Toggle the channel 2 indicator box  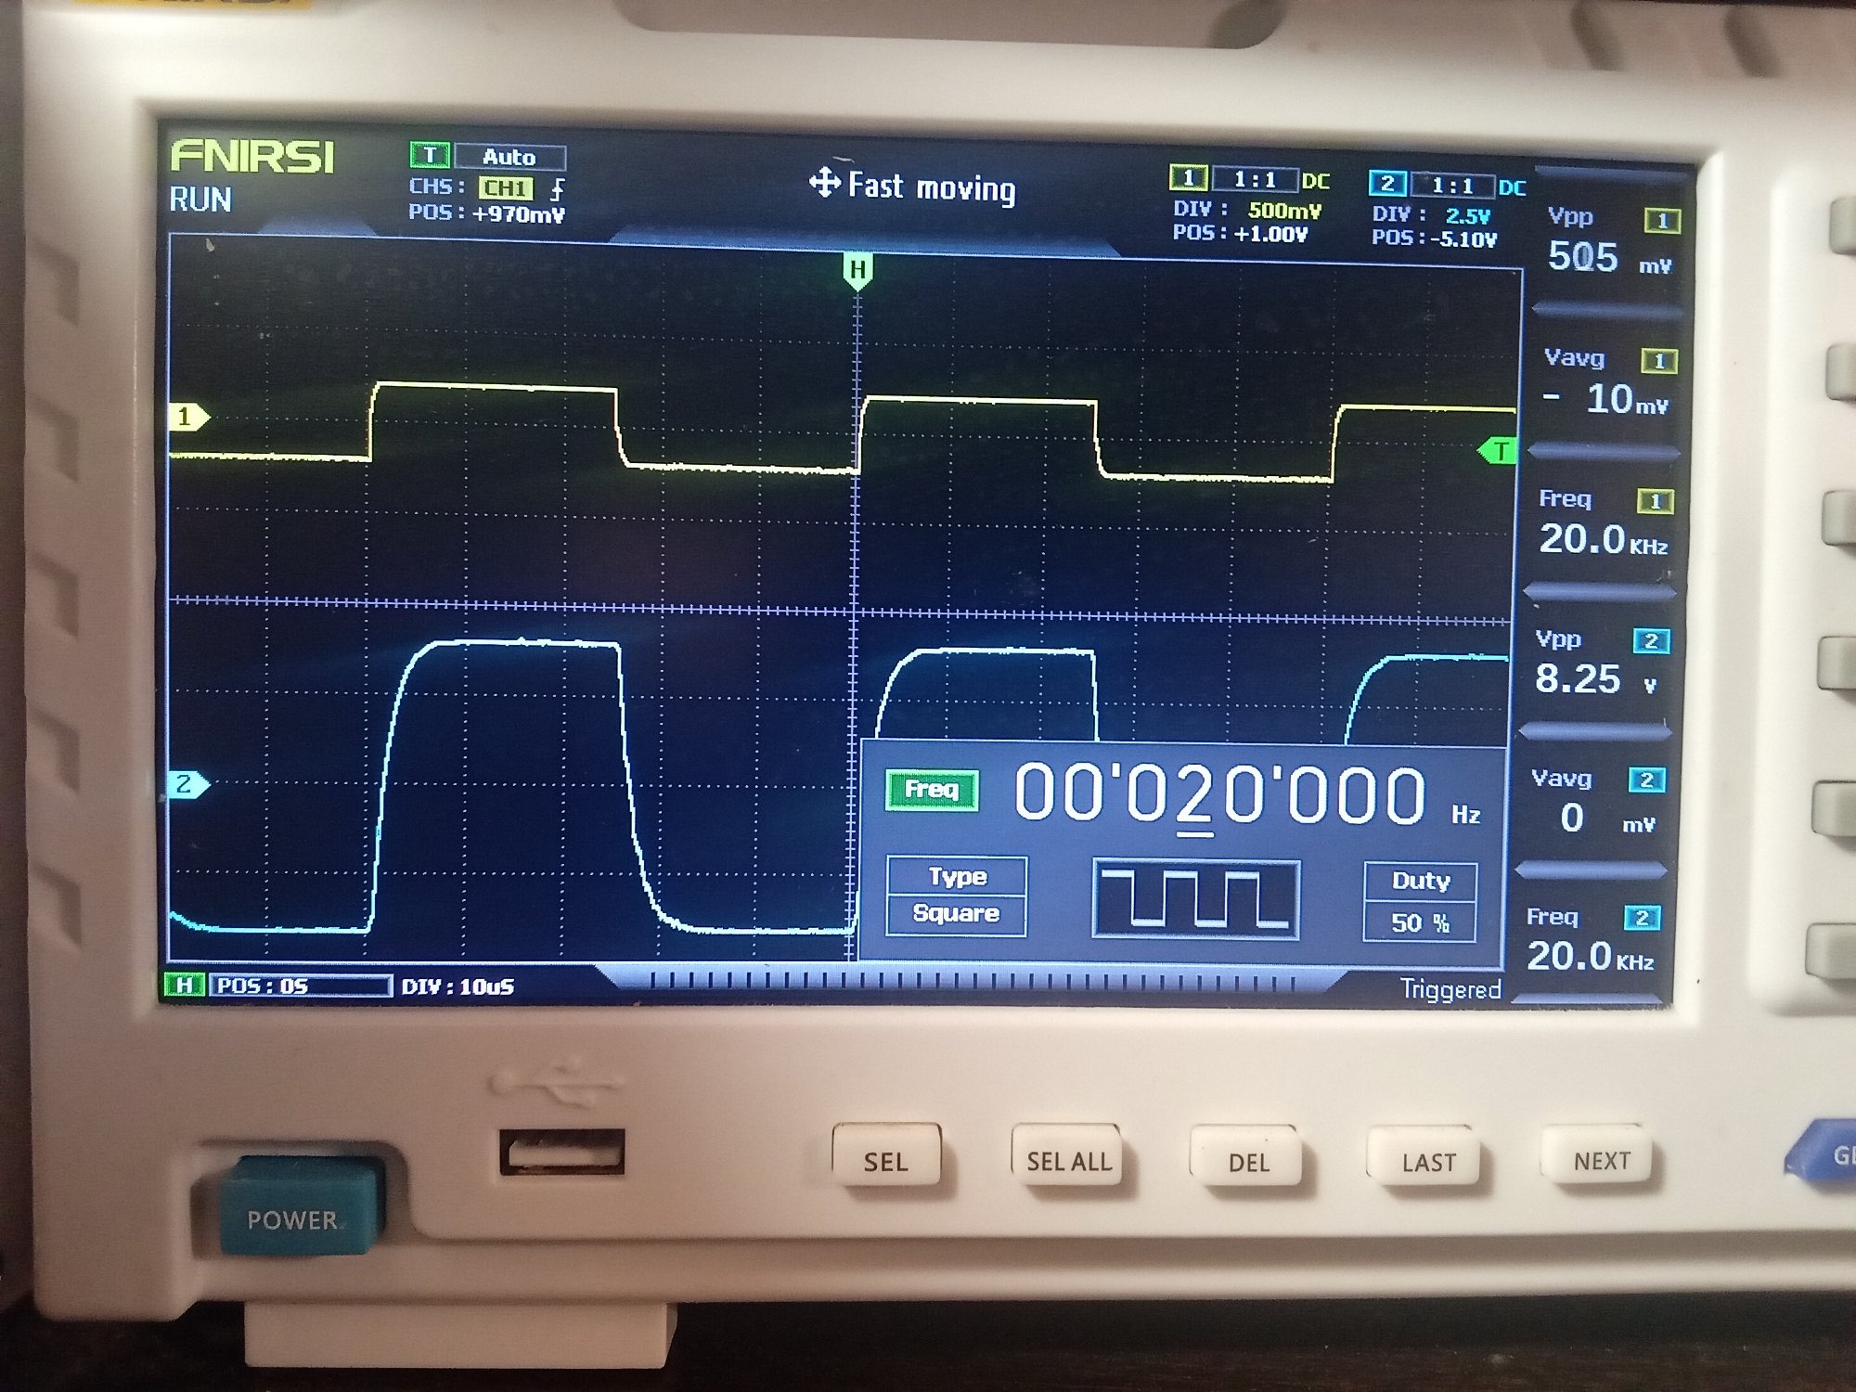click(x=1387, y=183)
